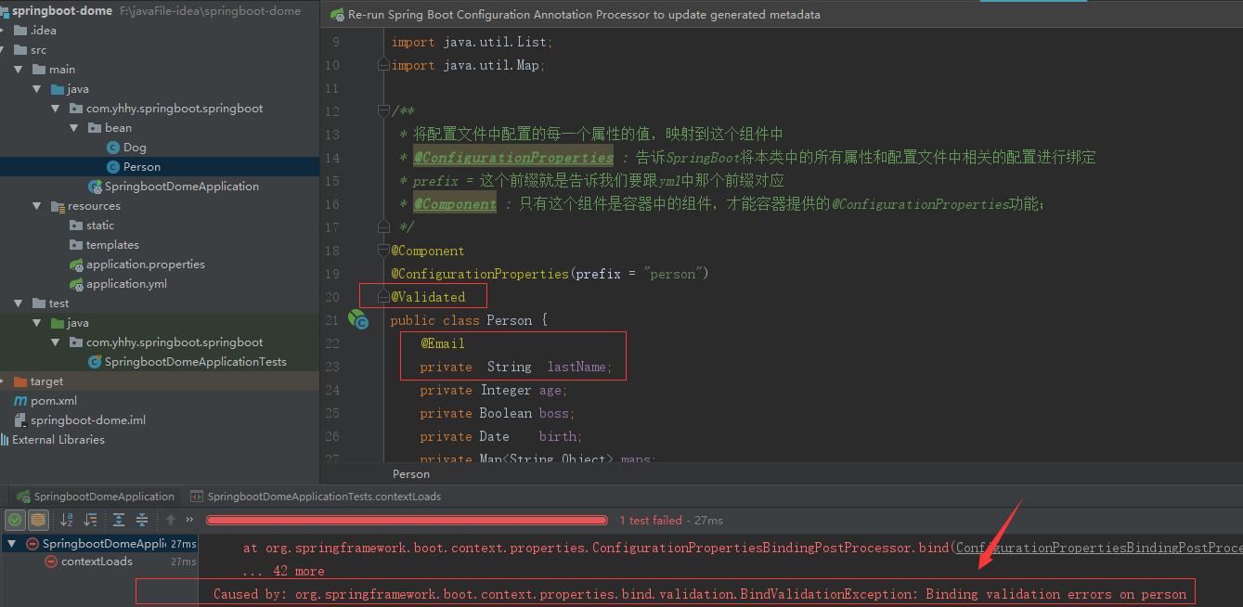Screen dimensions: 1243x607
Task: Collapse the bean package in project tree
Action: click(x=73, y=127)
